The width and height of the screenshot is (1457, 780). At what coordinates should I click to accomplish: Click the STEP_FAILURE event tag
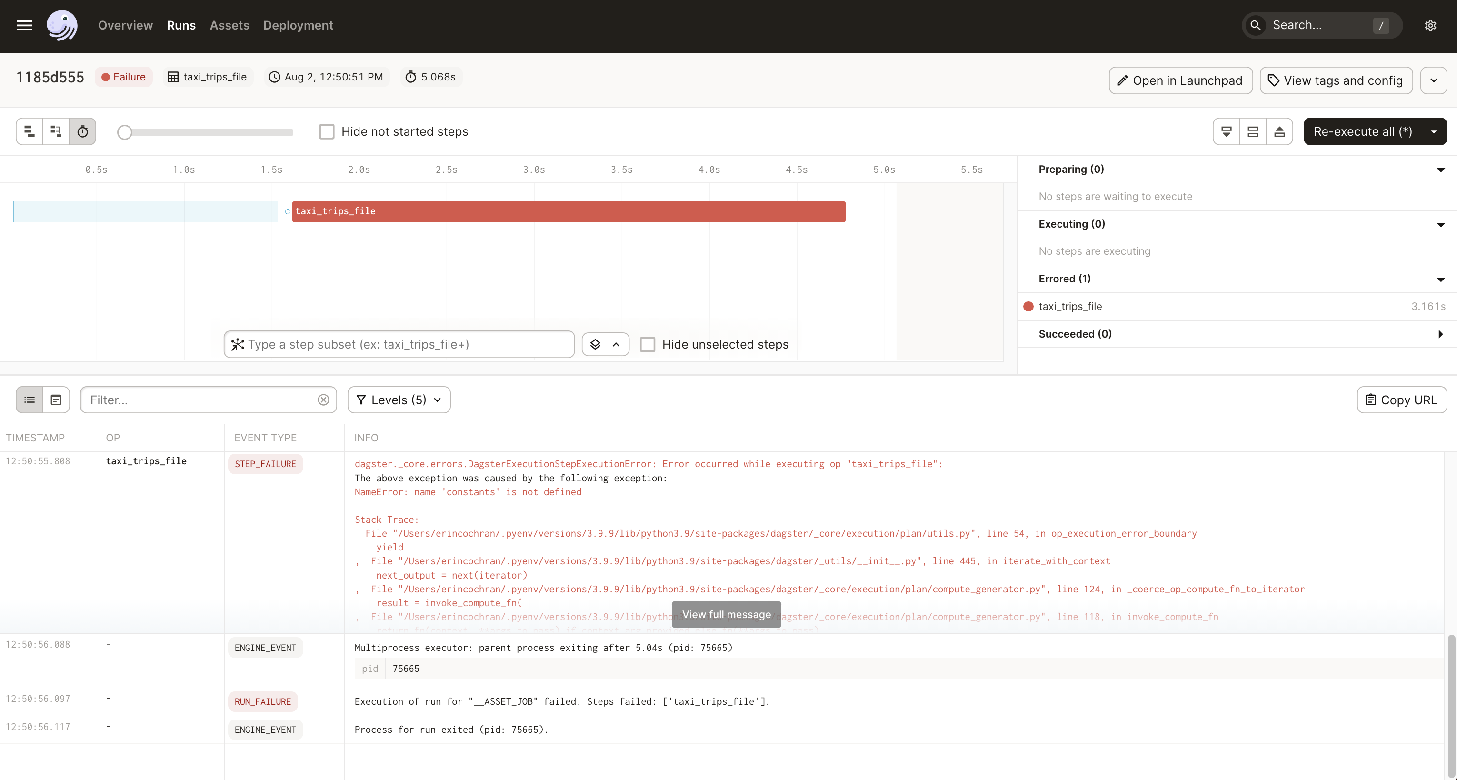tap(265, 464)
